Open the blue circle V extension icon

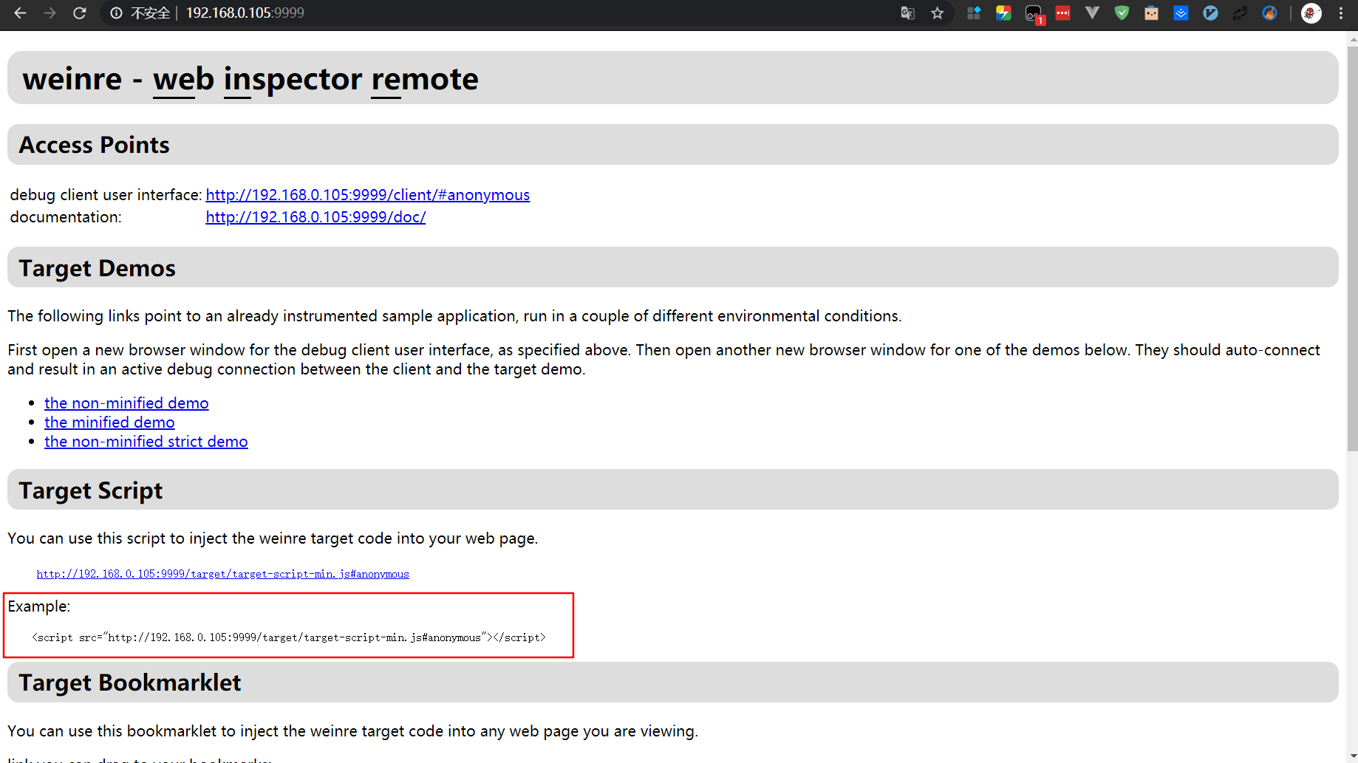pos(1210,13)
